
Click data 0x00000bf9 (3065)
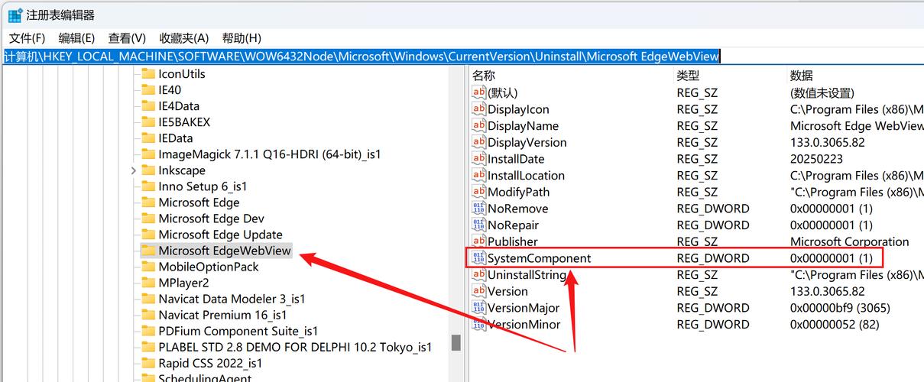840,308
